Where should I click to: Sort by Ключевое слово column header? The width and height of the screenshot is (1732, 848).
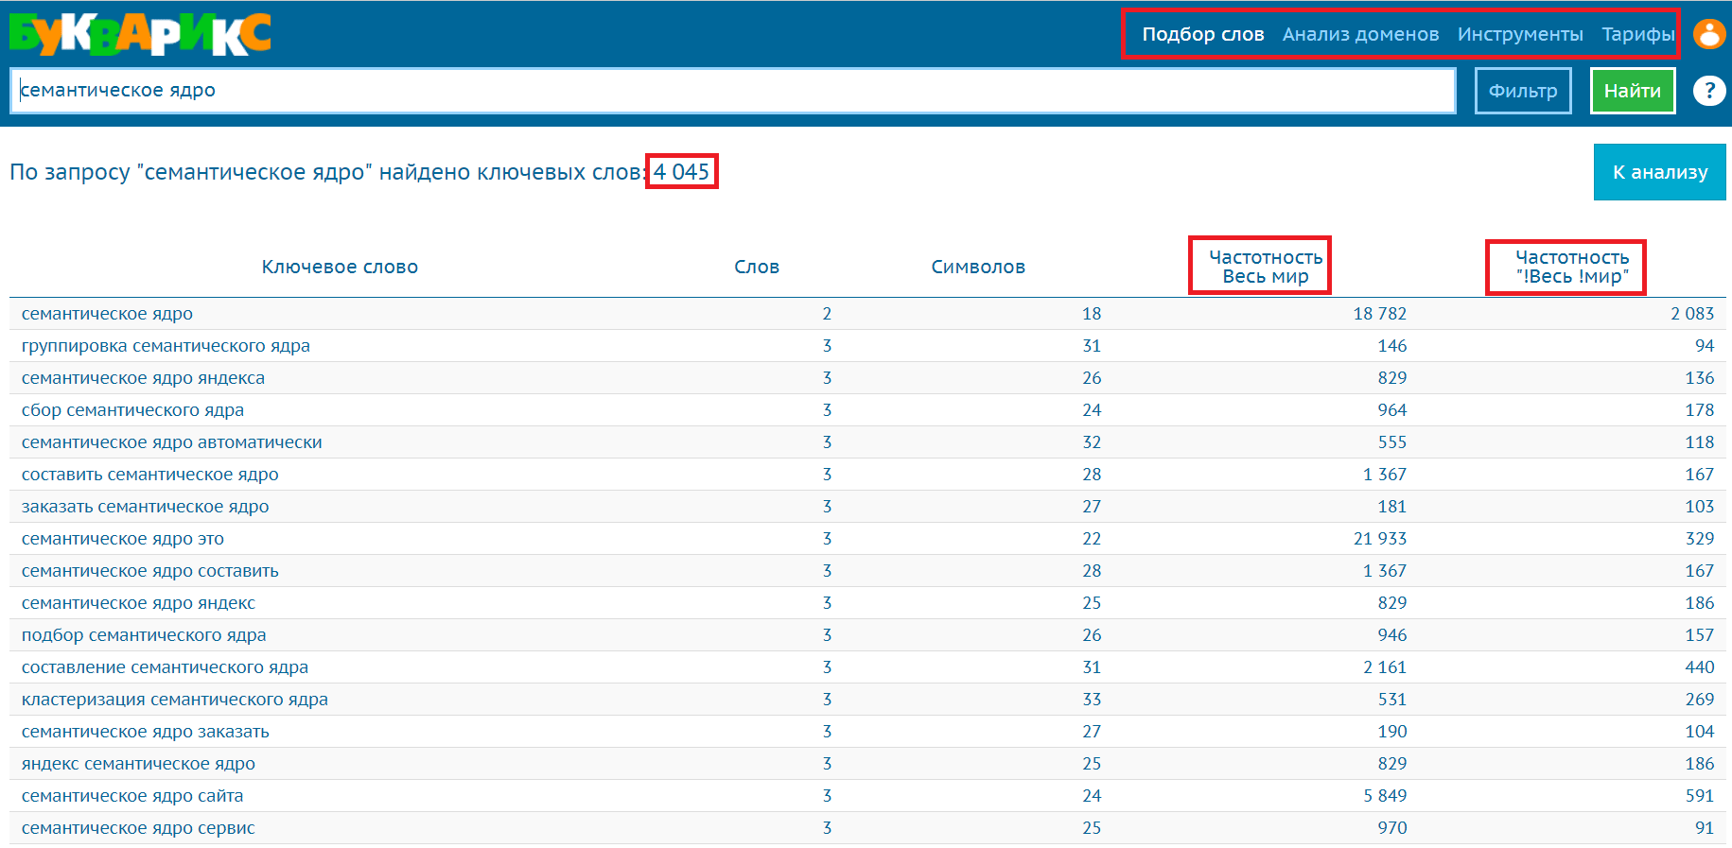click(x=340, y=267)
